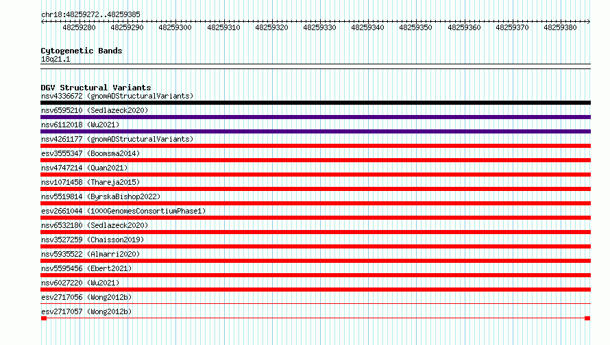Click ruler position 48259340
Screen dimensions: 610x345
point(367,27)
